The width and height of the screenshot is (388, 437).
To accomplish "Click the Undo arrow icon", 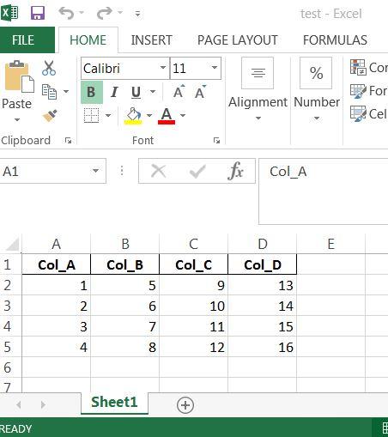I will (x=66, y=13).
